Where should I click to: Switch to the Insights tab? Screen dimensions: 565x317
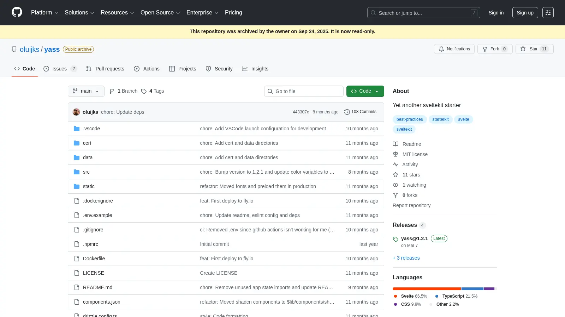coord(255,69)
